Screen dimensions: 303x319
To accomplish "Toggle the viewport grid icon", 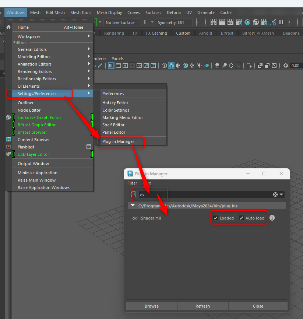I will [111, 66].
